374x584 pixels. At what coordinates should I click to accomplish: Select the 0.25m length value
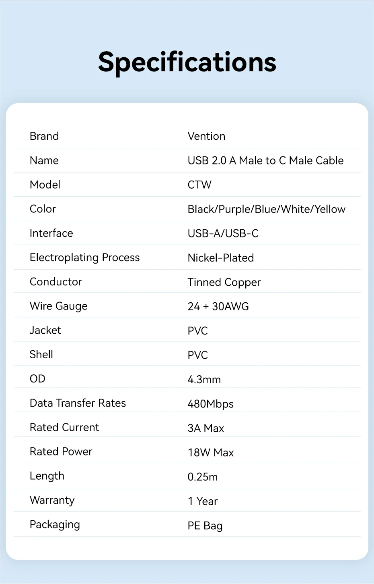coord(202,477)
